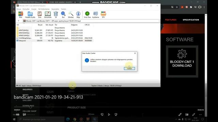Click the SFX archive icon
The height and width of the screenshot is (122, 218).
(x=103, y=15)
